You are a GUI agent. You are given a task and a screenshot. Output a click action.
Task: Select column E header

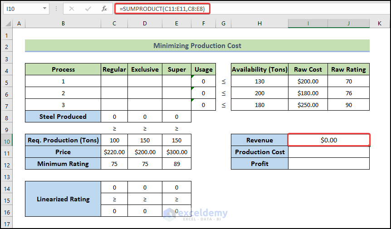click(176, 24)
